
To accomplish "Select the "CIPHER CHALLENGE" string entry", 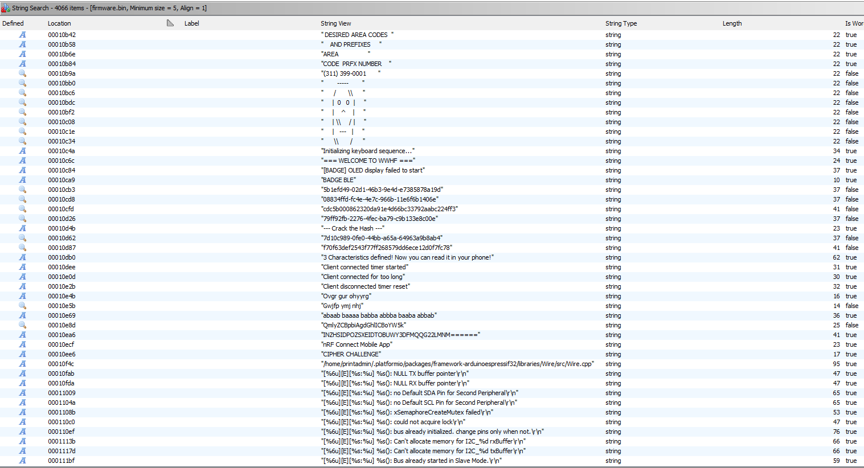I will point(351,354).
